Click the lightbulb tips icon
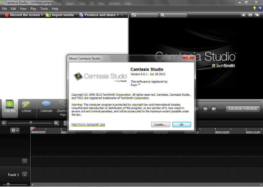The image size is (263, 187). [255, 8]
